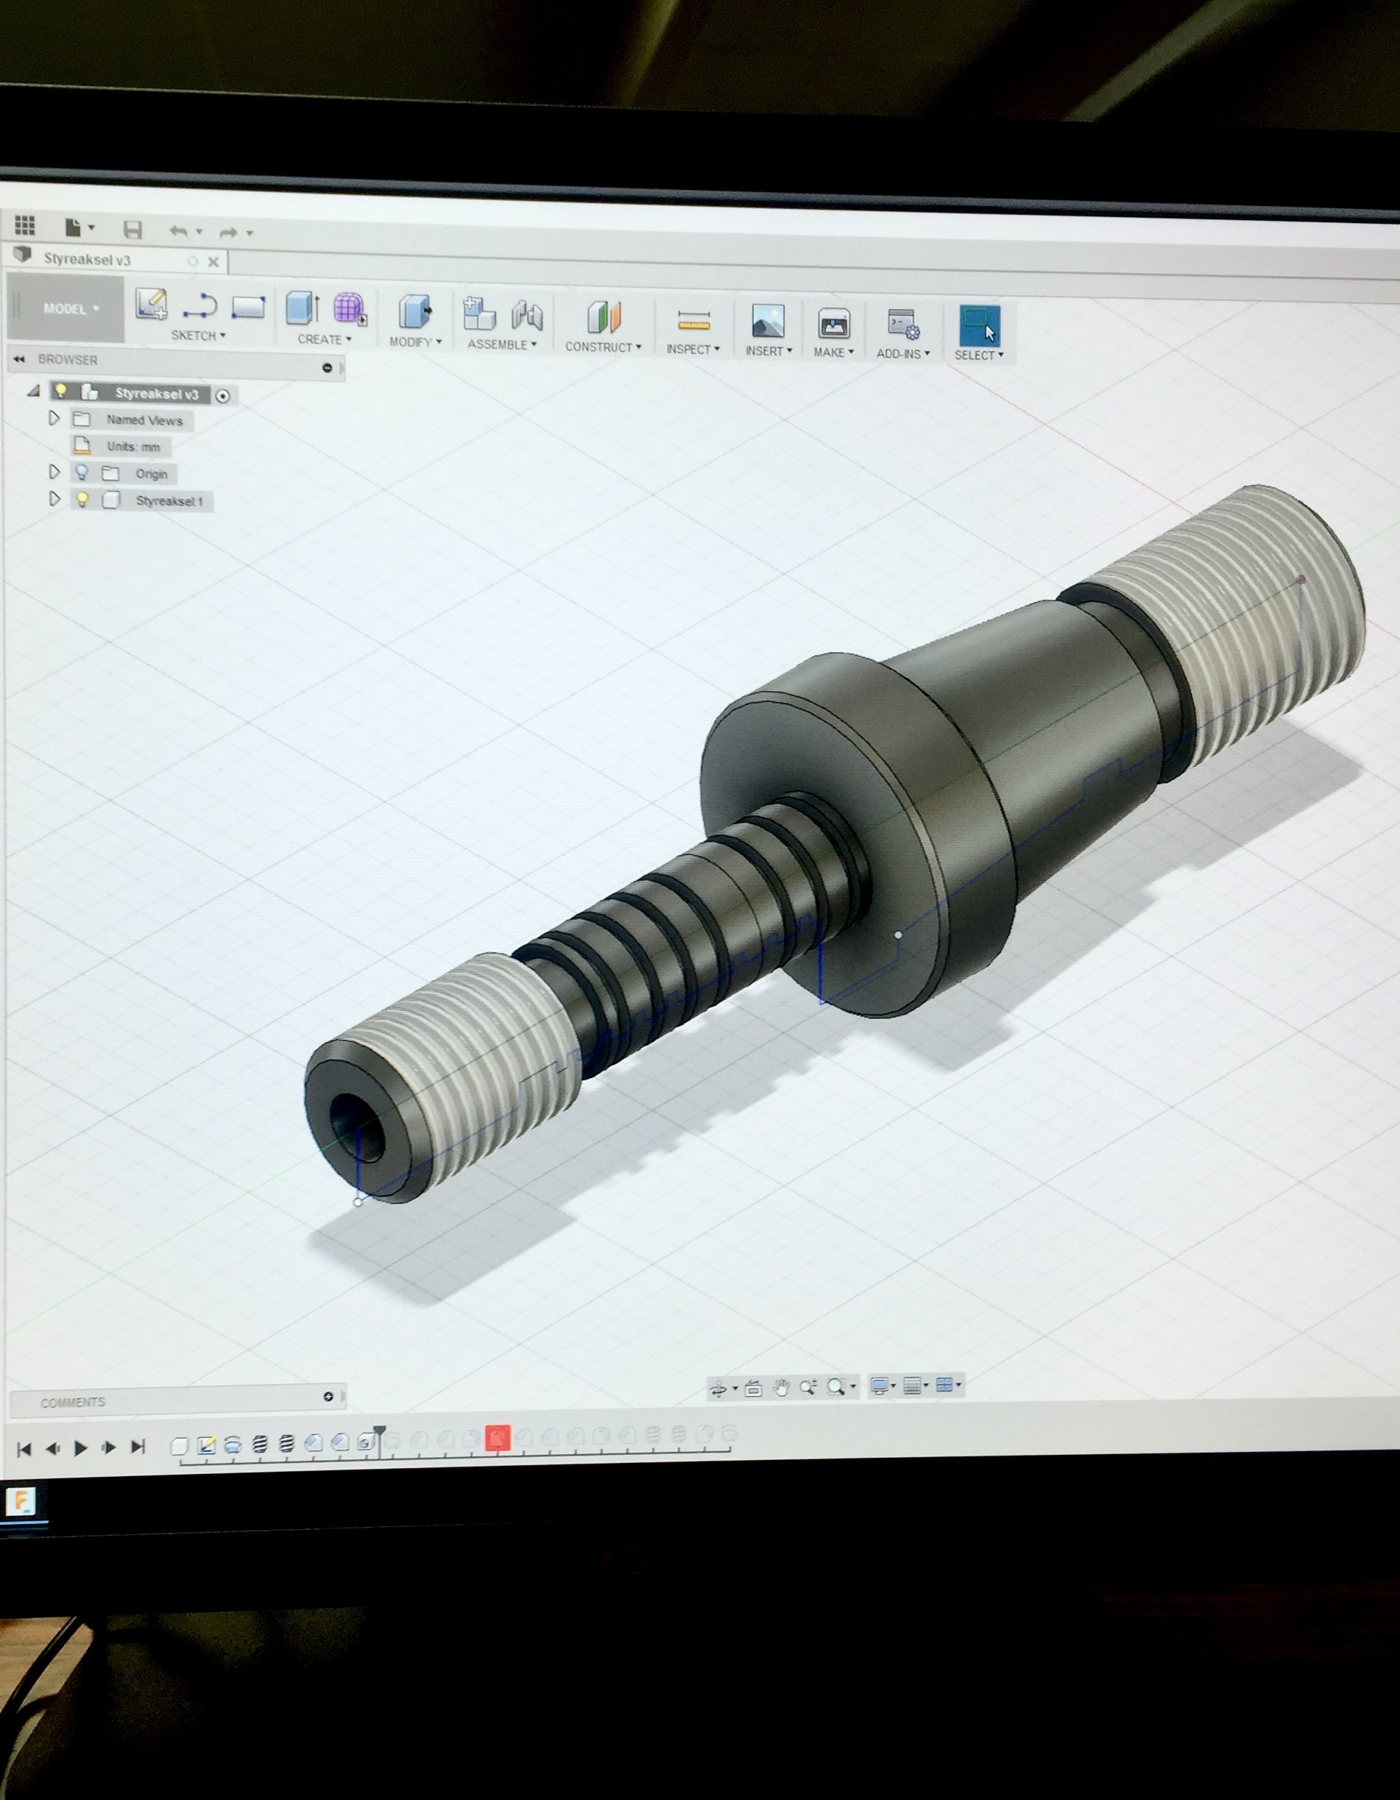Open the MODIFY menu
This screenshot has width=1400, height=1800.
click(x=414, y=341)
